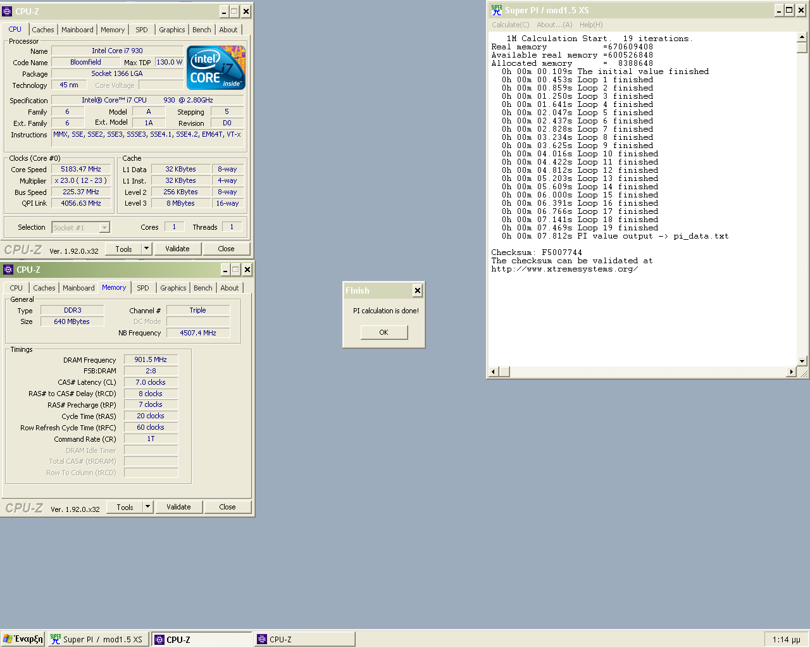Viewport: 810px width, 648px height.
Task: Click the taskbar clock showing 1:14
Action: (x=786, y=640)
